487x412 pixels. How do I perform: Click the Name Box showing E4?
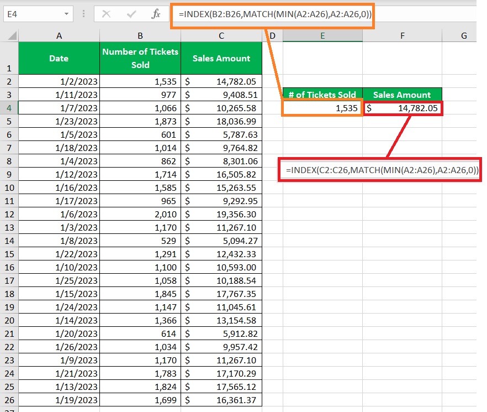tap(38, 14)
